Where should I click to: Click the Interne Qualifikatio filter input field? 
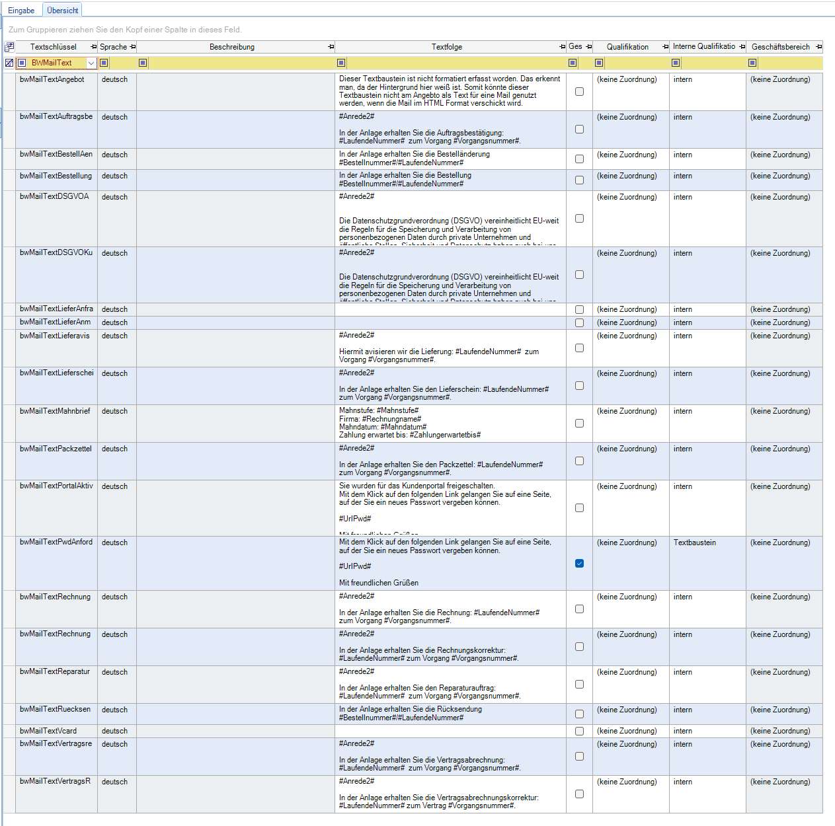pyautogui.click(x=713, y=63)
